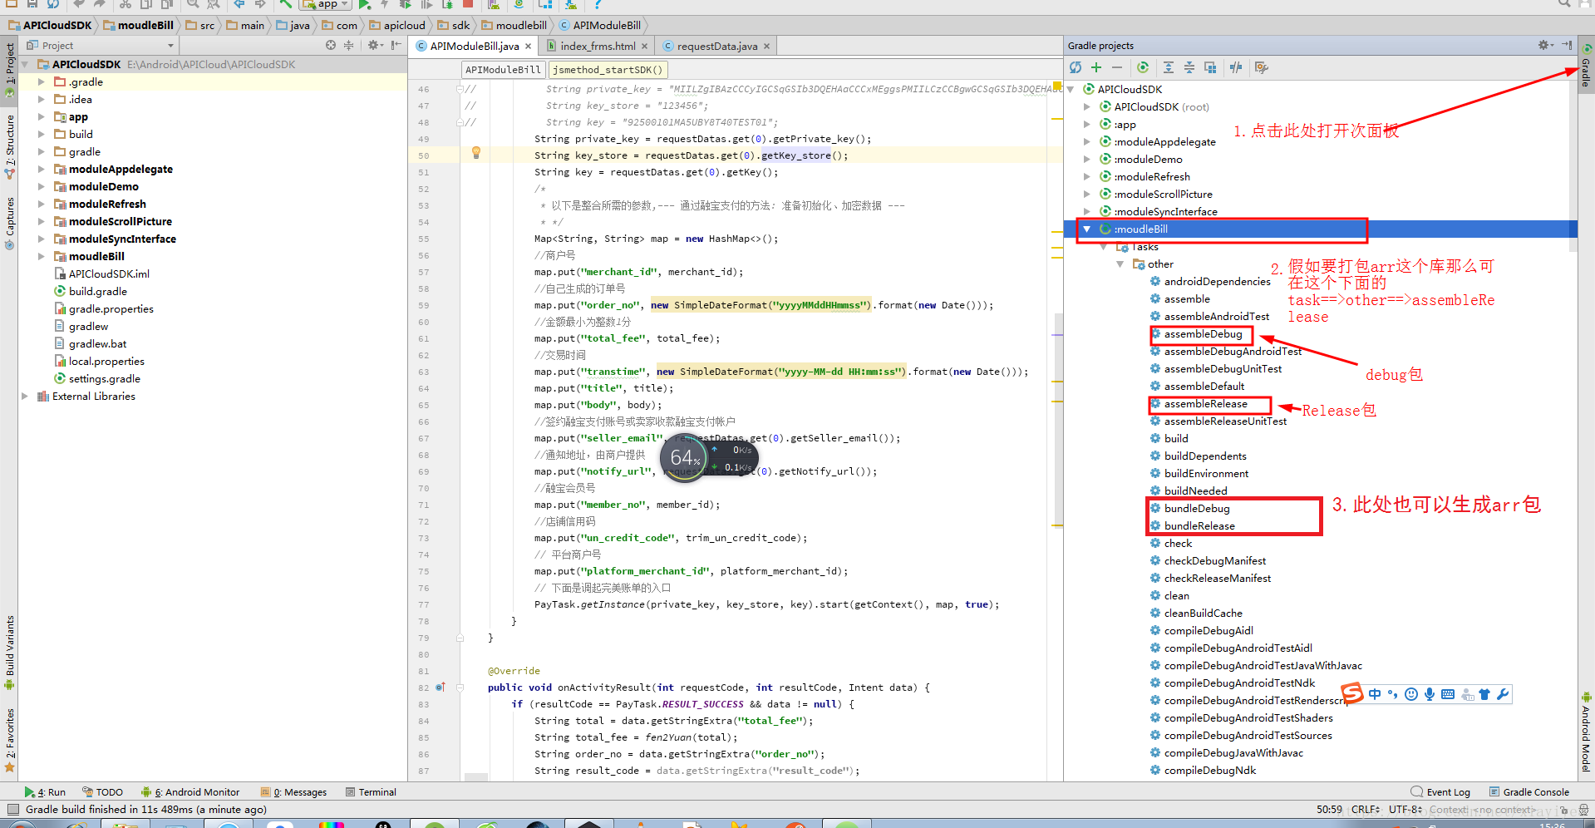Run the assembleRelease Gradle task
Screen dimensions: 1595x828
coord(1205,404)
